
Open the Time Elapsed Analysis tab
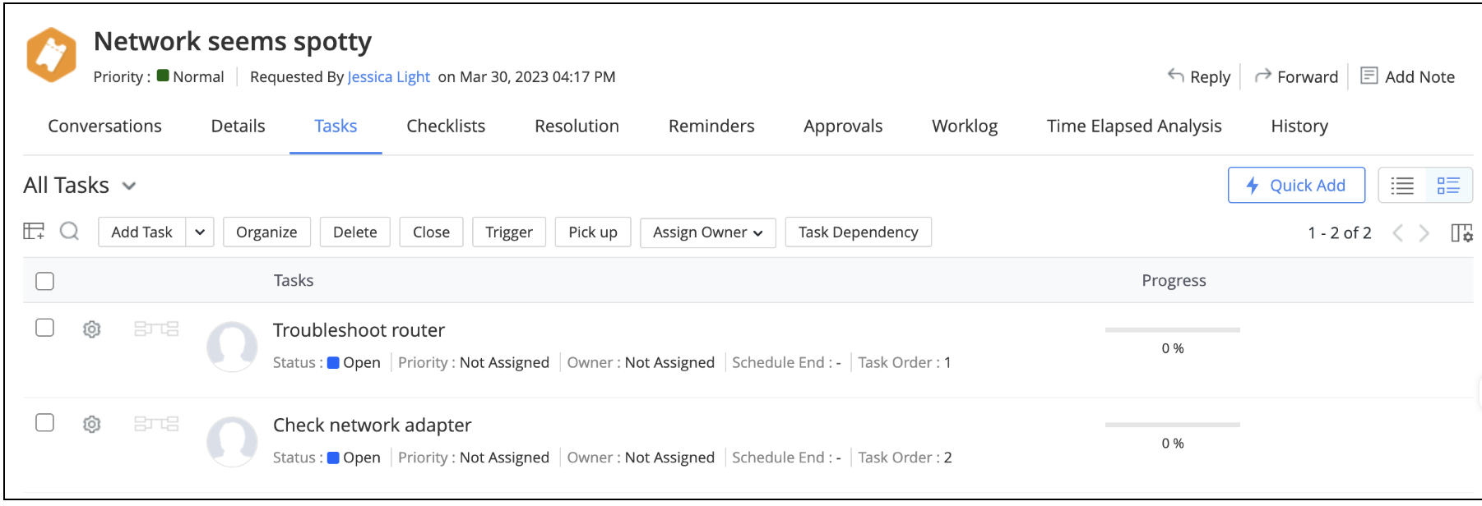coord(1133,126)
